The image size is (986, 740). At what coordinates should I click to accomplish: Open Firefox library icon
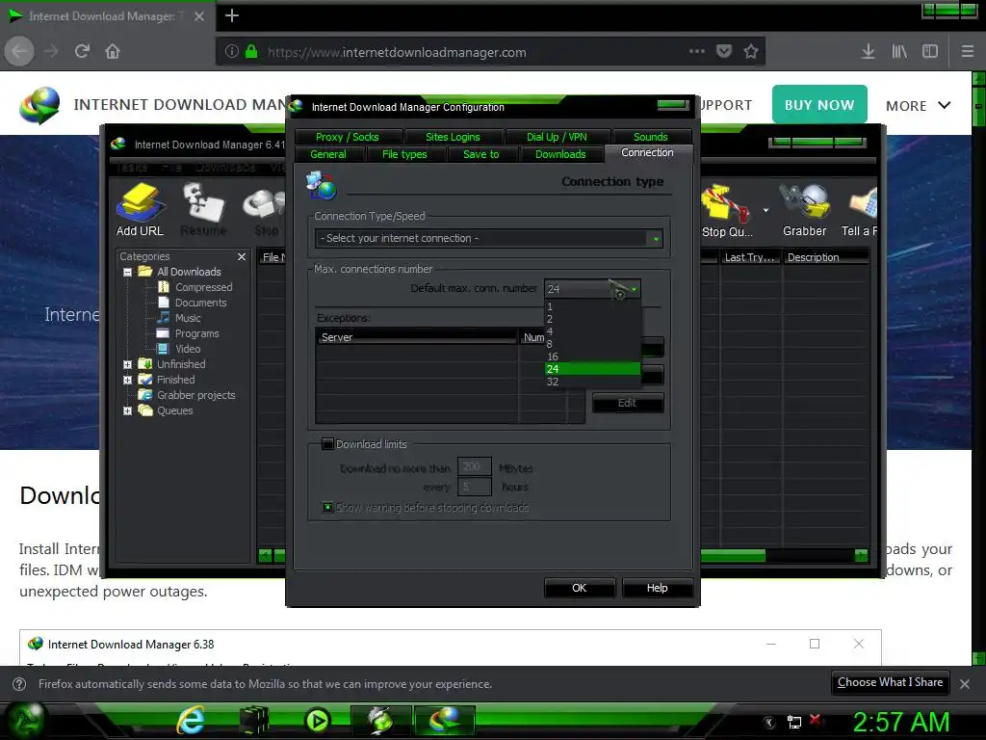[899, 52]
